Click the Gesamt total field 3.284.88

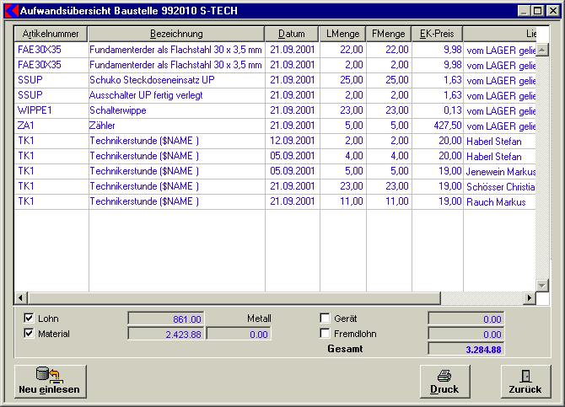point(465,349)
